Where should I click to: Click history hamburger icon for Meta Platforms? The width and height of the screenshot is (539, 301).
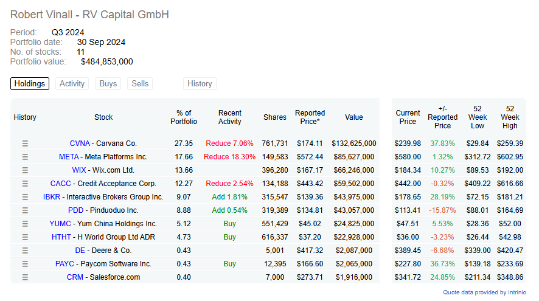tap(25, 157)
